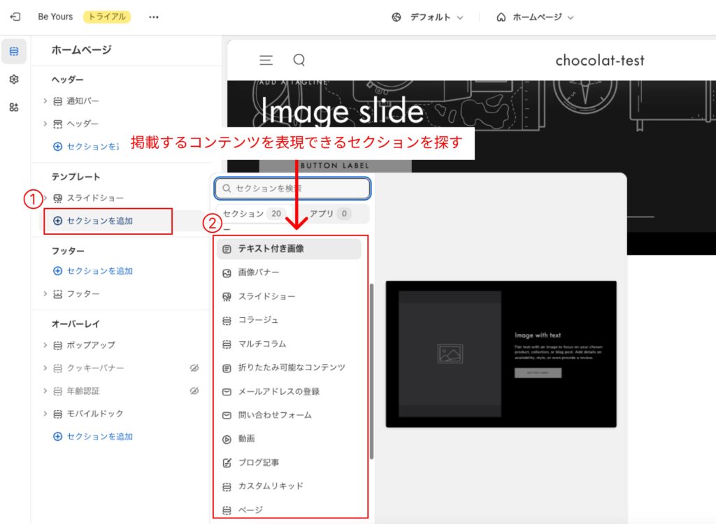Click the セクションを検索 search field

pyautogui.click(x=292, y=188)
